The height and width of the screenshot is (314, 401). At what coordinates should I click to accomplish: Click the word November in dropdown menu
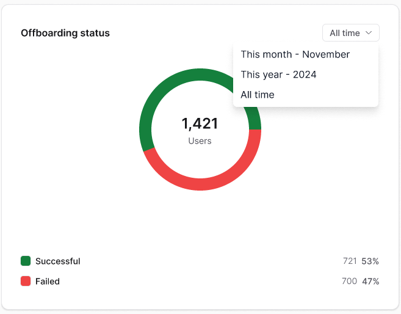point(326,54)
